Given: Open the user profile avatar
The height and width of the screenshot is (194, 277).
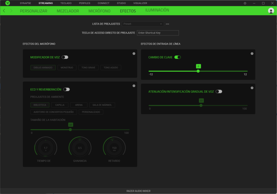Looking at the screenshot, I should (271, 11).
